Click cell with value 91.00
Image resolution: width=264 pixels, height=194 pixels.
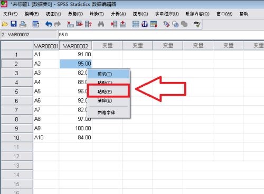(x=76, y=55)
